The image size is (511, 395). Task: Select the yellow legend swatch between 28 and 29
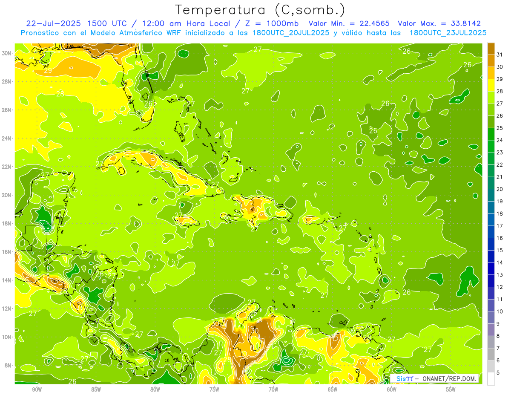pos(491,85)
